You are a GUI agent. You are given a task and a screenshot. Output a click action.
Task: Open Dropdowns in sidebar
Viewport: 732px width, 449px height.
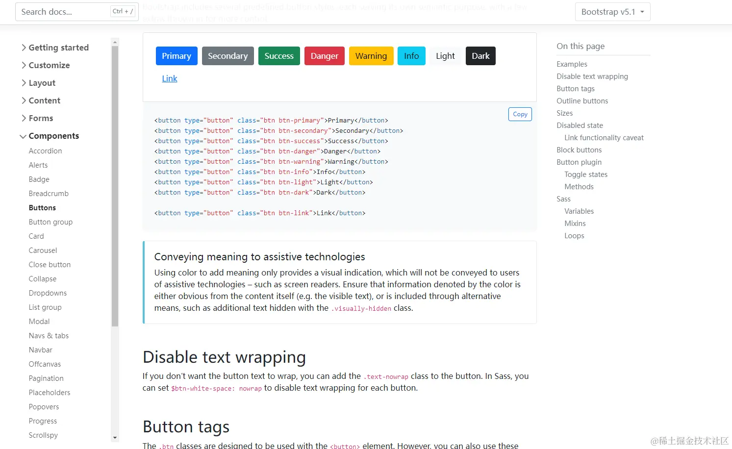(48, 293)
